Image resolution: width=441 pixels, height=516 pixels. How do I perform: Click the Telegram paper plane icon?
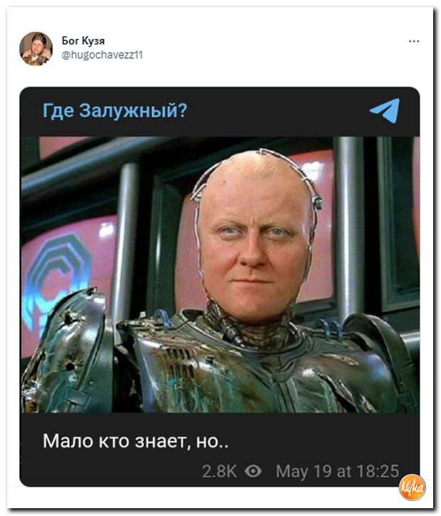(385, 110)
